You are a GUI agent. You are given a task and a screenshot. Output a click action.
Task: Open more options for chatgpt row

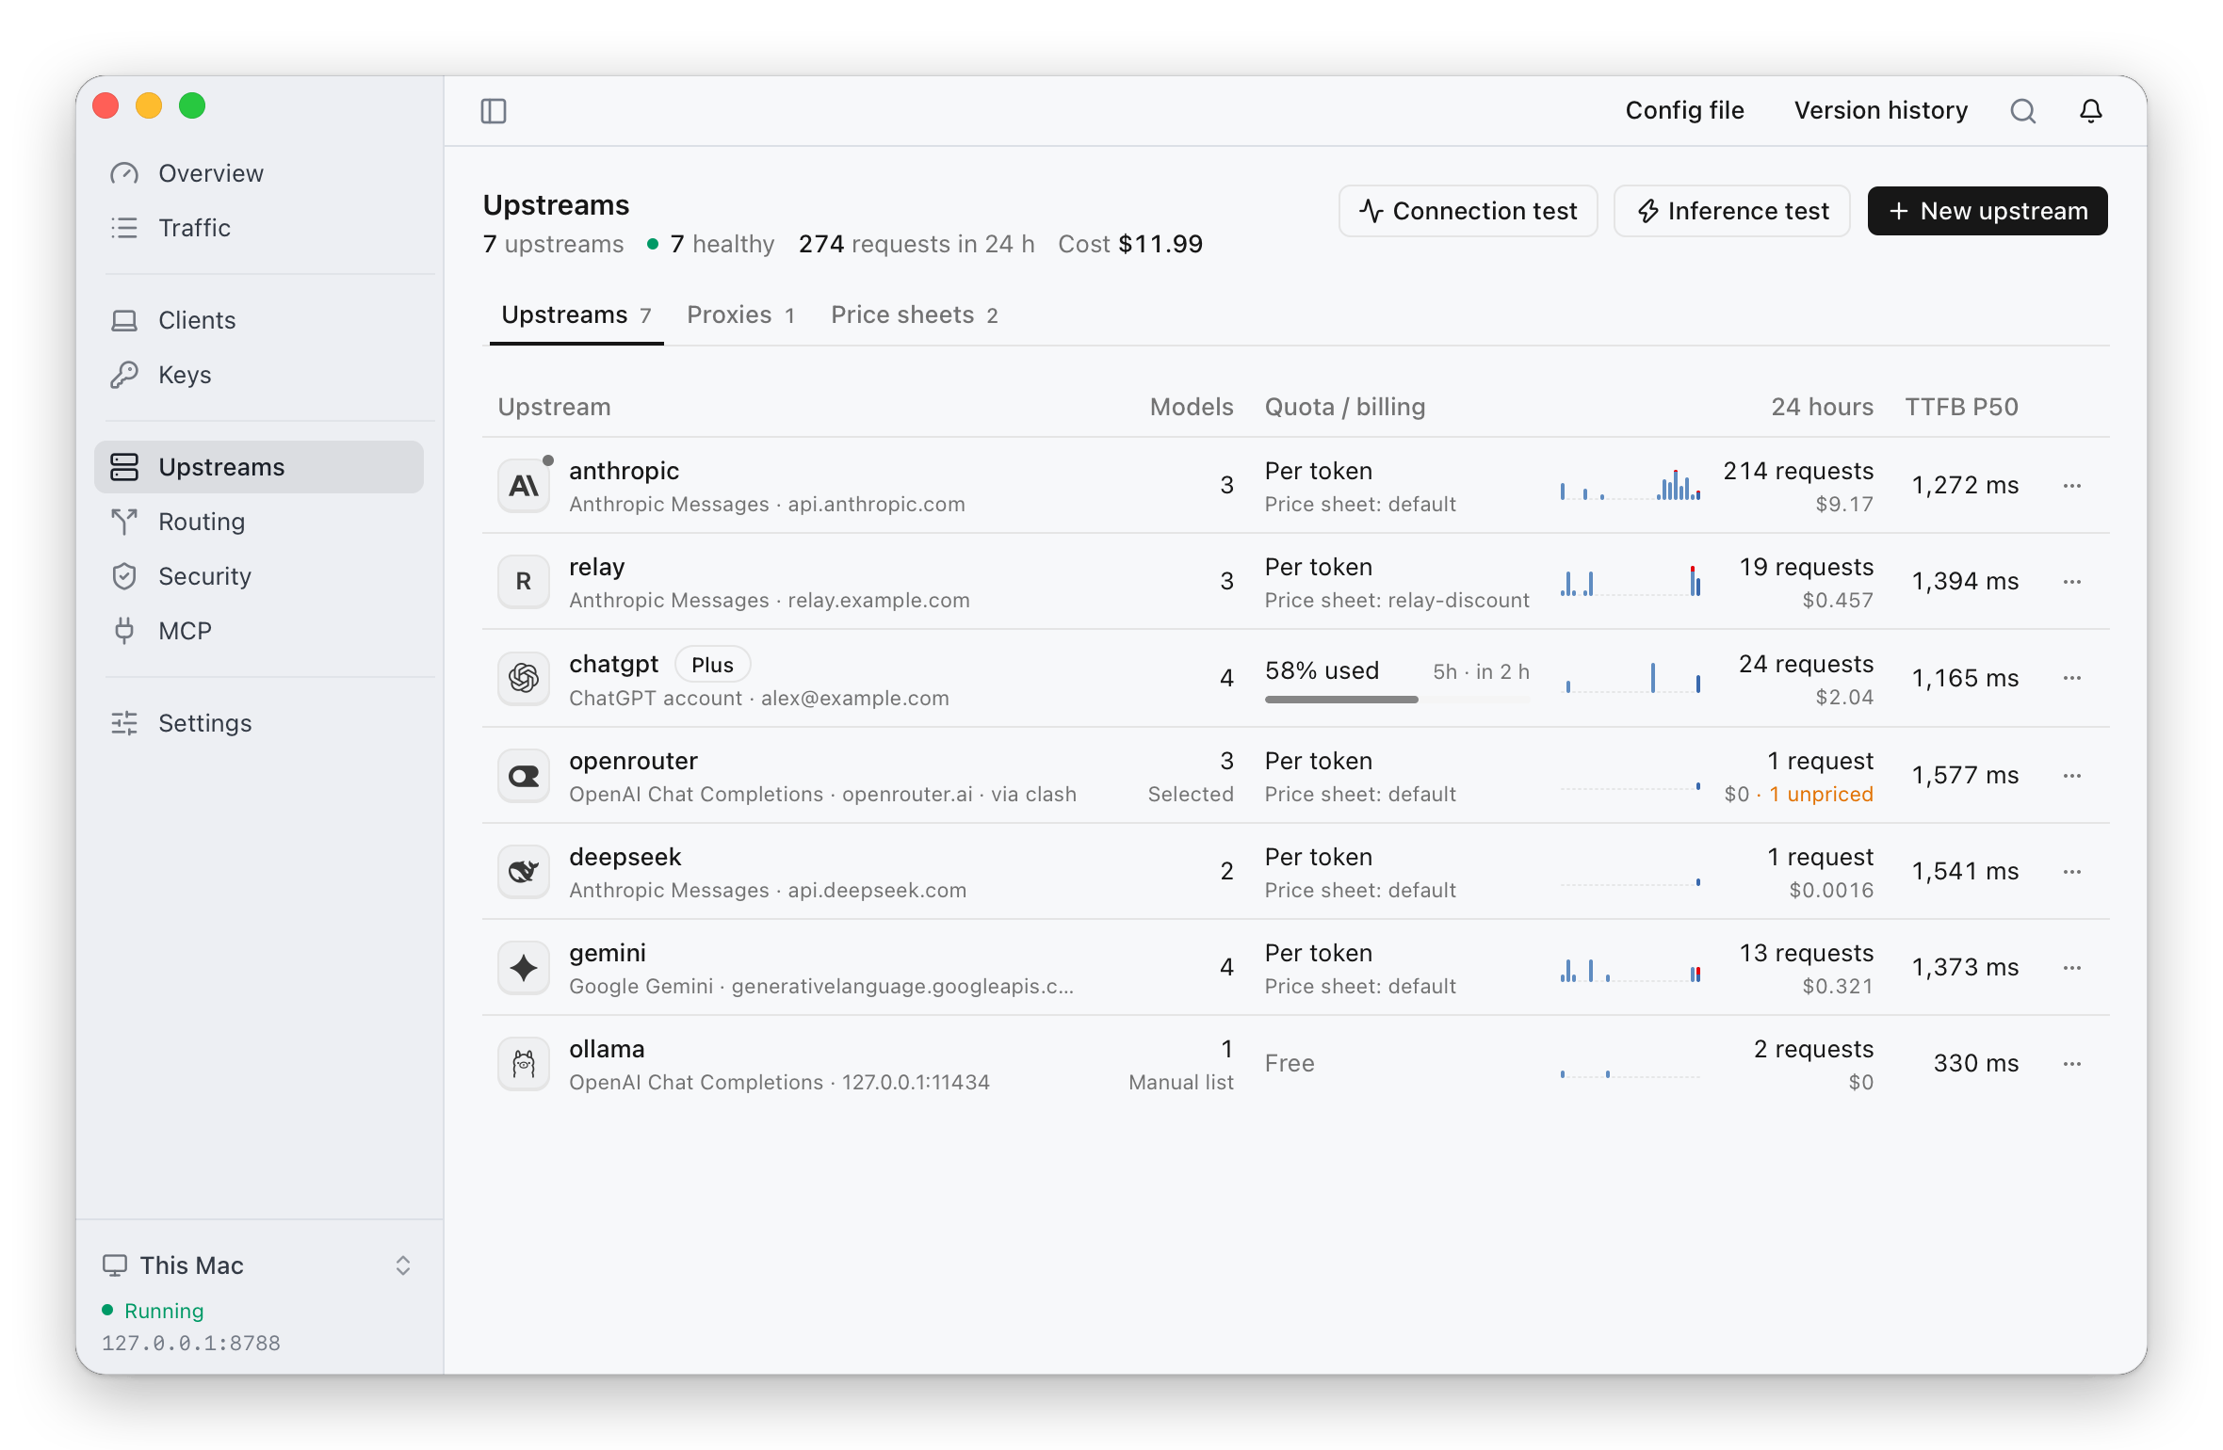coord(2071,678)
